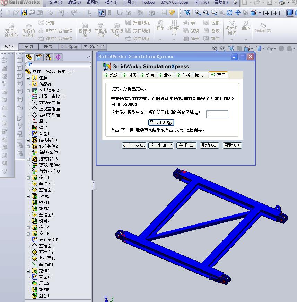Screen dimensions: 297x302
Task: Click the 扫描切除 swept cut tool
Action: 138,23
